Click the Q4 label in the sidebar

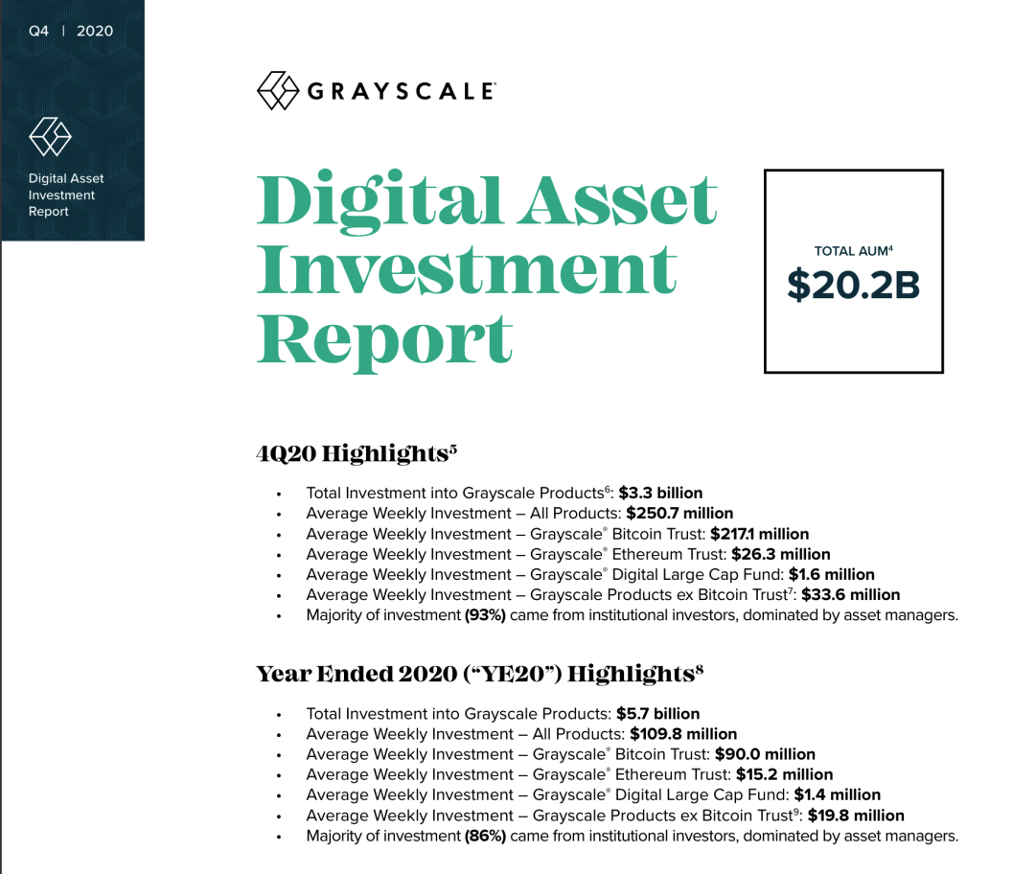[38, 31]
